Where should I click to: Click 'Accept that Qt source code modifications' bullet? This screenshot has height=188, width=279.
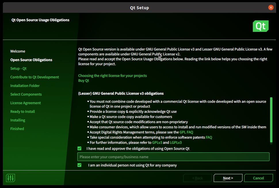point(139,122)
